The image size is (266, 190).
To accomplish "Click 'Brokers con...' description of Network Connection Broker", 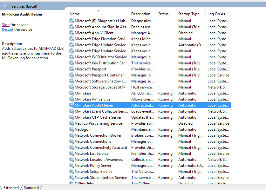I will point(142,135).
